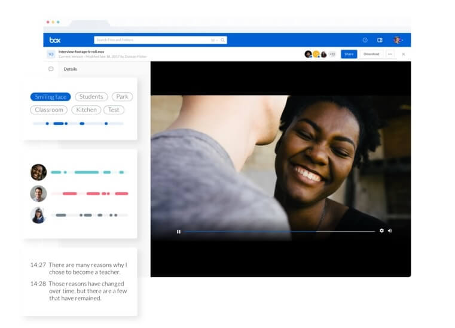This screenshot has height=328, width=455.
Task: Select the Students tag
Action: [x=91, y=97]
